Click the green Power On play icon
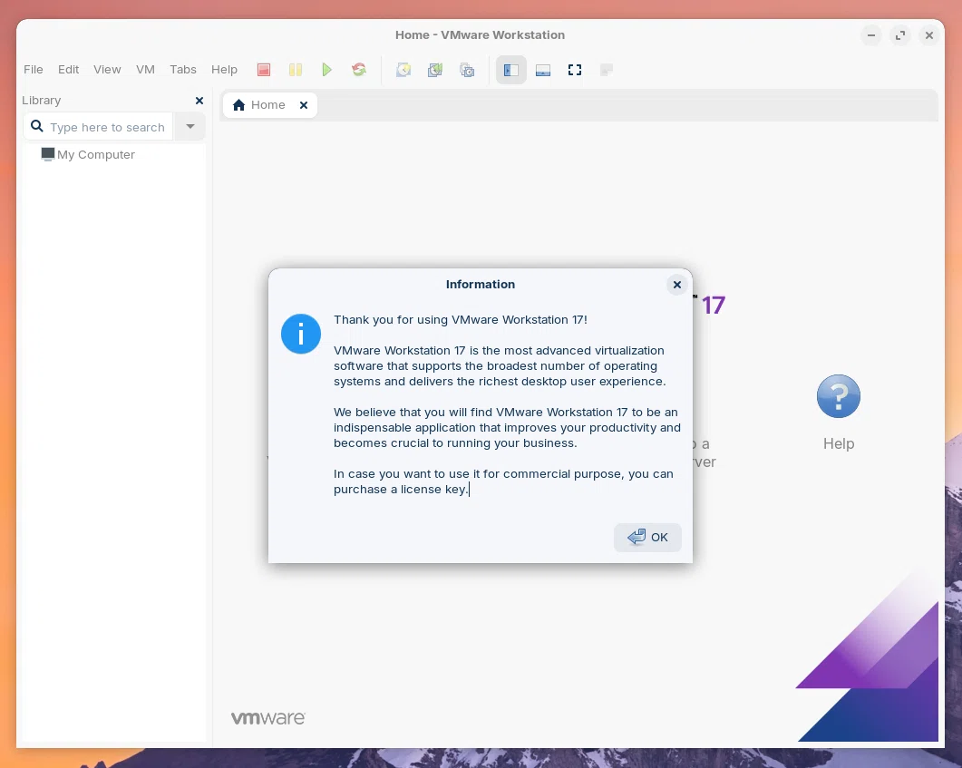This screenshot has height=768, width=962. tap(327, 70)
